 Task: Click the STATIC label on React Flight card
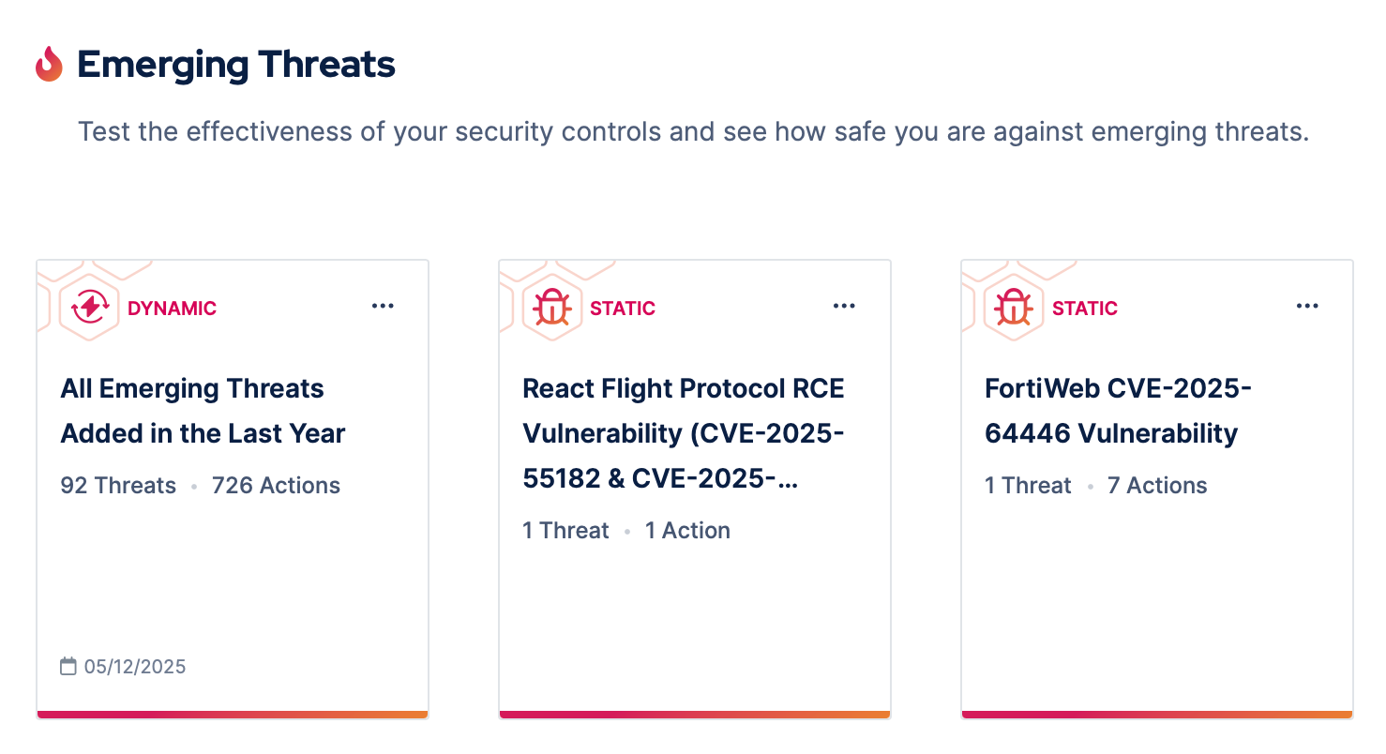[623, 309]
